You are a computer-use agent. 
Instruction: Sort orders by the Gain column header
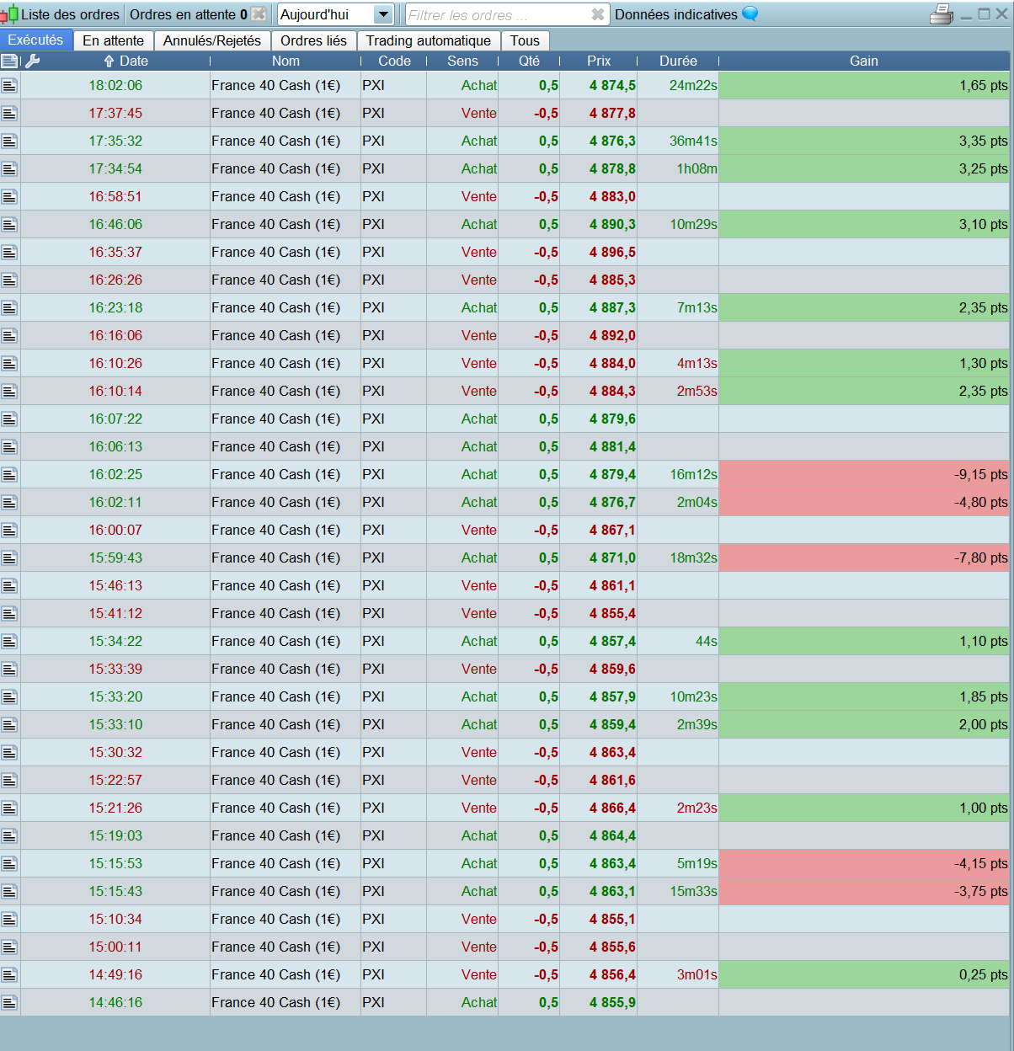[x=863, y=61]
